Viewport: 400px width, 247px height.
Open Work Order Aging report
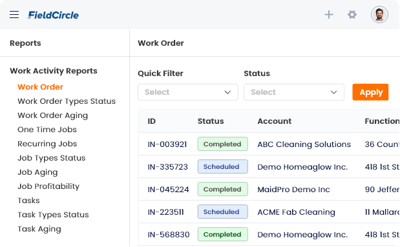pos(53,115)
